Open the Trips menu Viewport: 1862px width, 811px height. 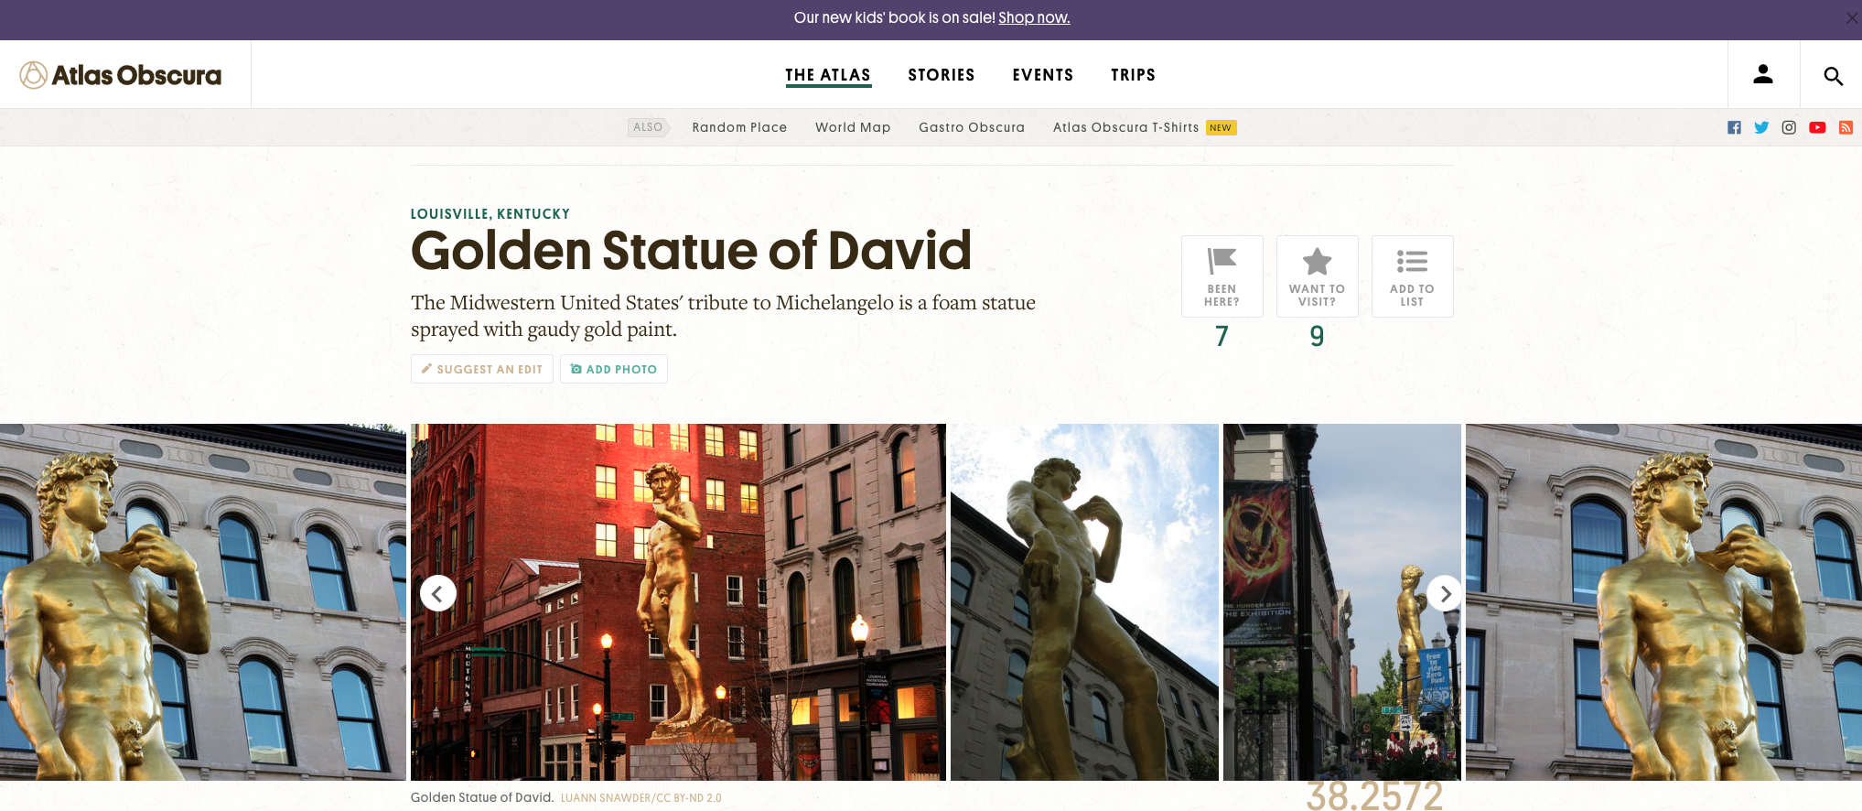tap(1133, 75)
